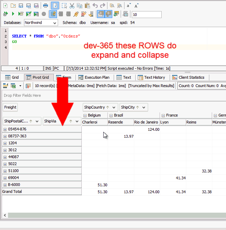The height and width of the screenshot is (230, 226).
Task: Click Execute Explain Plan icon
Action: pyautogui.click(x=36, y=14)
